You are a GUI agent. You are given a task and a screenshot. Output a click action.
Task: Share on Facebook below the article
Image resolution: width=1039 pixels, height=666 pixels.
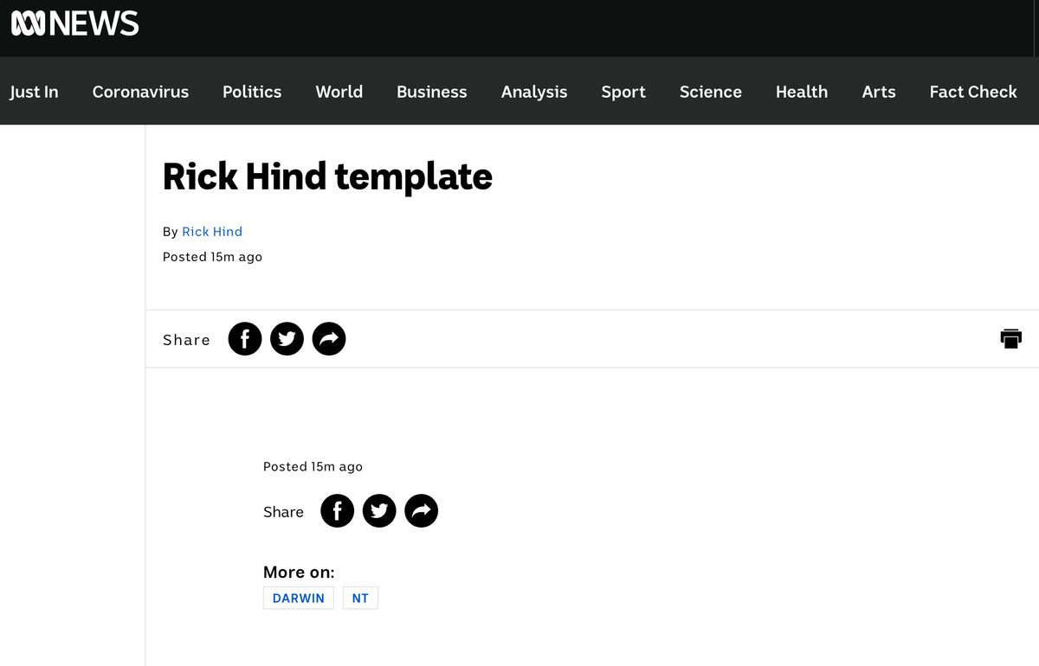(x=338, y=511)
